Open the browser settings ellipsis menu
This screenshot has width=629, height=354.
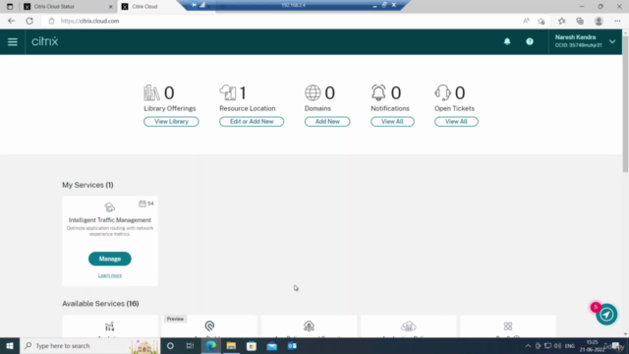point(617,21)
